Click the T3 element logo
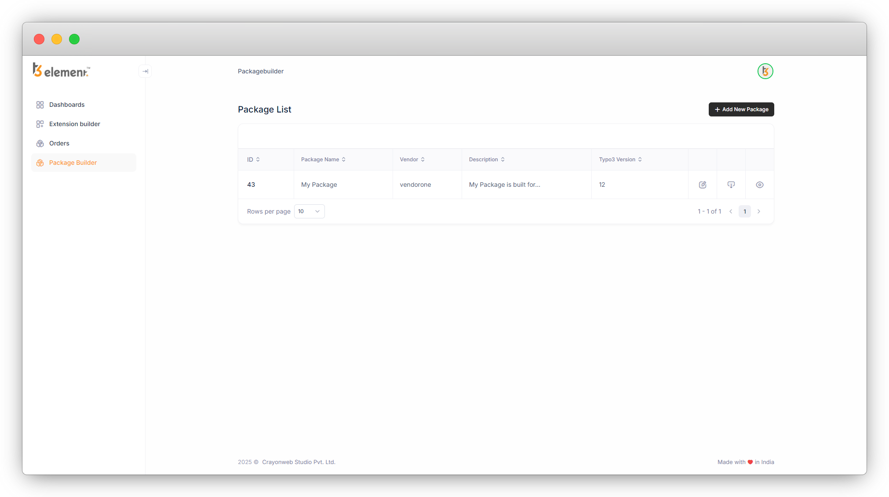Screen dimensions: 889x497 pyautogui.click(x=62, y=70)
